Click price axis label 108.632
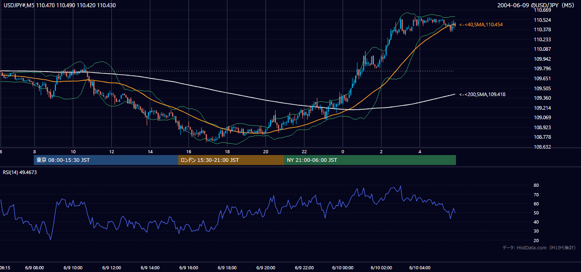This screenshot has height=272, width=581. tap(543, 147)
